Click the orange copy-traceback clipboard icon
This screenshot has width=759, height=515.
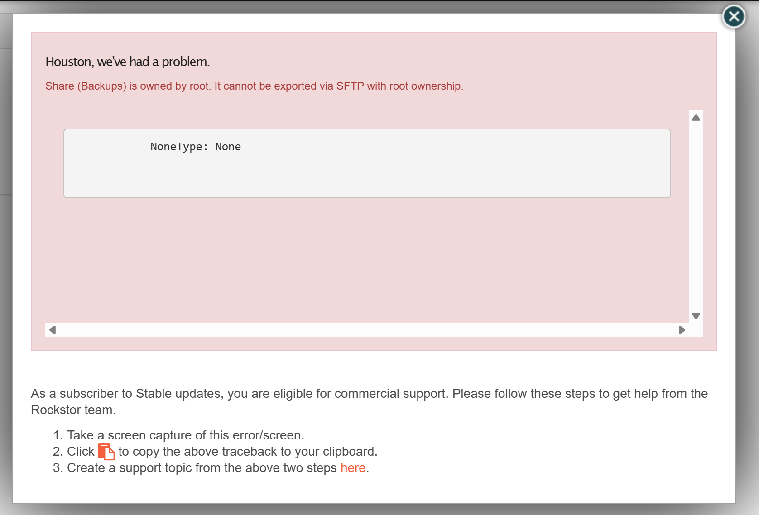106,452
